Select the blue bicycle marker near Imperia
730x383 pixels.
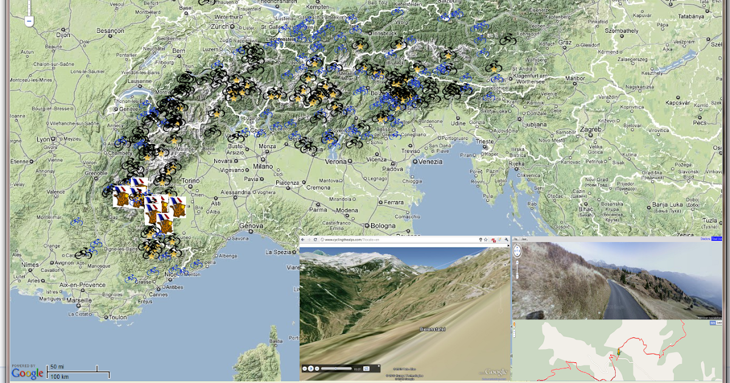pos(196,264)
